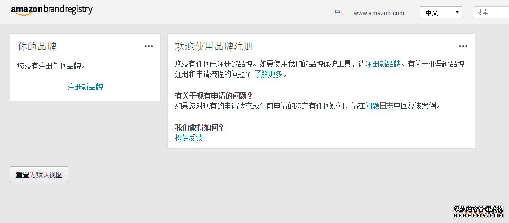The image size is (509, 223).
Task: Click the Amazon Brand Registry logo
Action: point(52,10)
